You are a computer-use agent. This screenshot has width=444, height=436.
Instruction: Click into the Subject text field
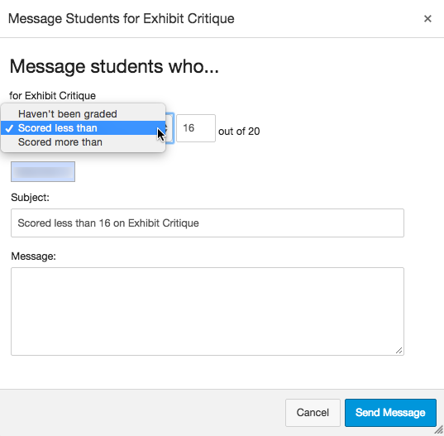pos(208,223)
